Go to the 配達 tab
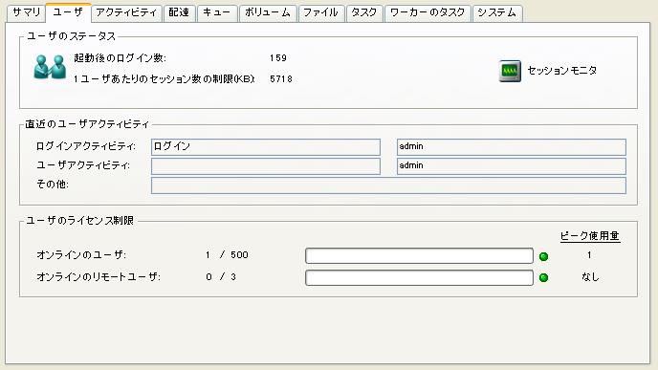The height and width of the screenshot is (370, 658). coord(179,13)
